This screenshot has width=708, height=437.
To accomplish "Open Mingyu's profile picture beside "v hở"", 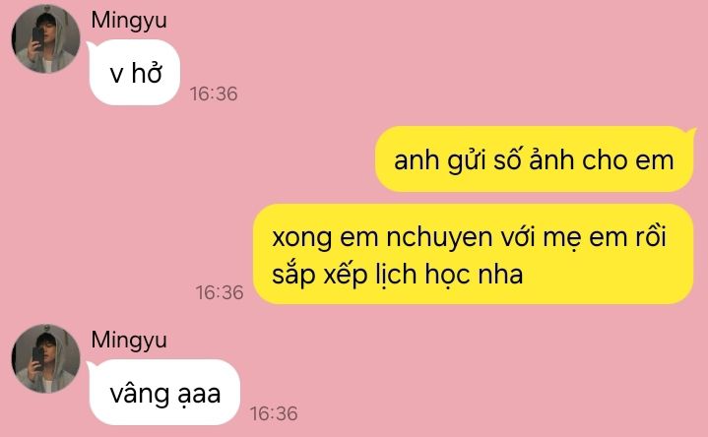I will coord(45,38).
